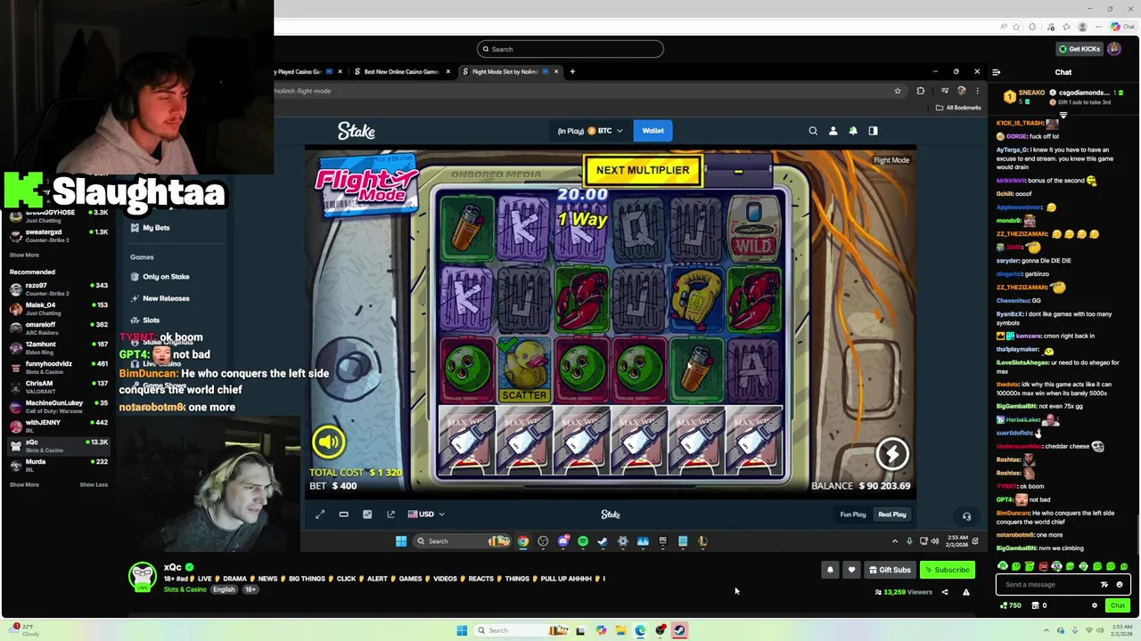Enter fullscreen mode for the slot game
1141x641 pixels.
tap(320, 514)
